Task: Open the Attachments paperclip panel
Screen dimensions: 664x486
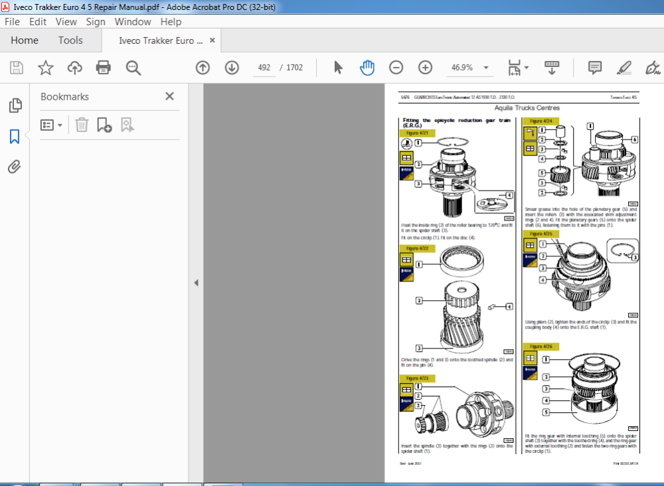Action: 15,167
